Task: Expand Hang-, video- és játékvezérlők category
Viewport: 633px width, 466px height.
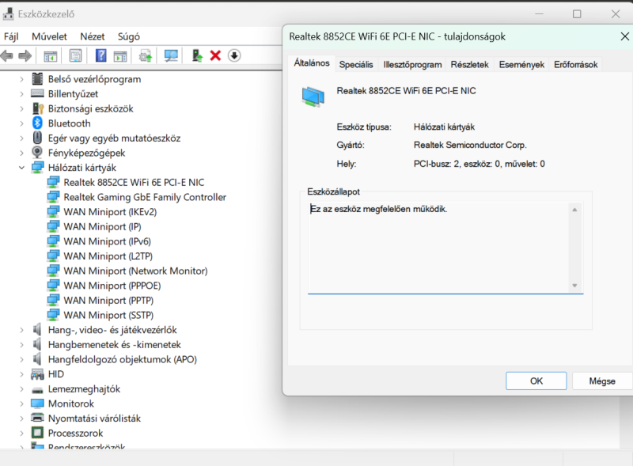Action: pyautogui.click(x=21, y=330)
